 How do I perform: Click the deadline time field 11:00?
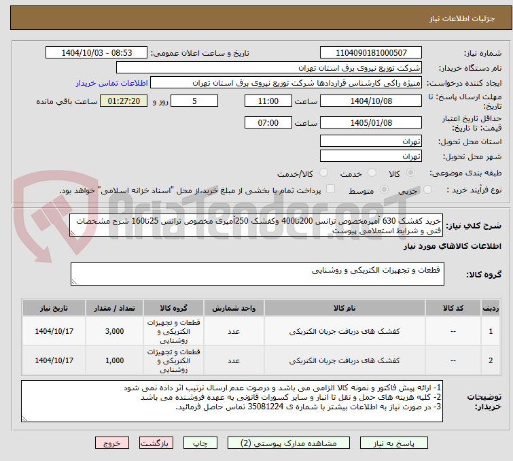tap(268, 101)
